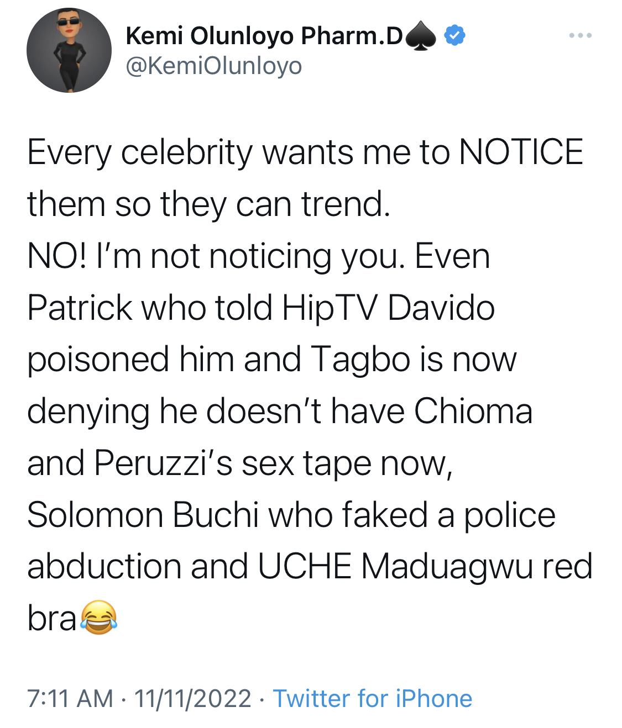
Task: Click the name 'Davido' in tweet text
Action: coord(441,308)
